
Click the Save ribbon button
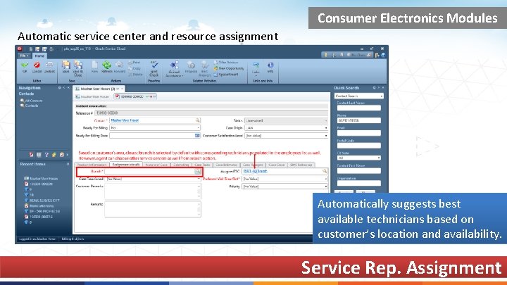[x=65, y=68]
